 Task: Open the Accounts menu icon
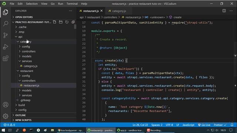[6, 105]
